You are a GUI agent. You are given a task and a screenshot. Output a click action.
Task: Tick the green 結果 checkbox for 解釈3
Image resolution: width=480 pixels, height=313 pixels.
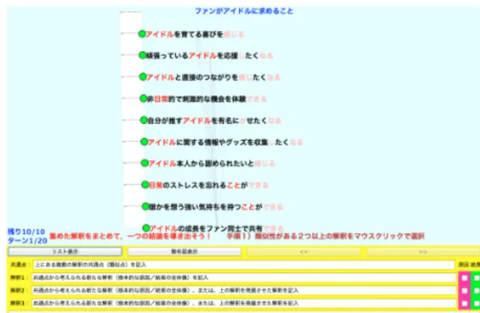(x=477, y=303)
